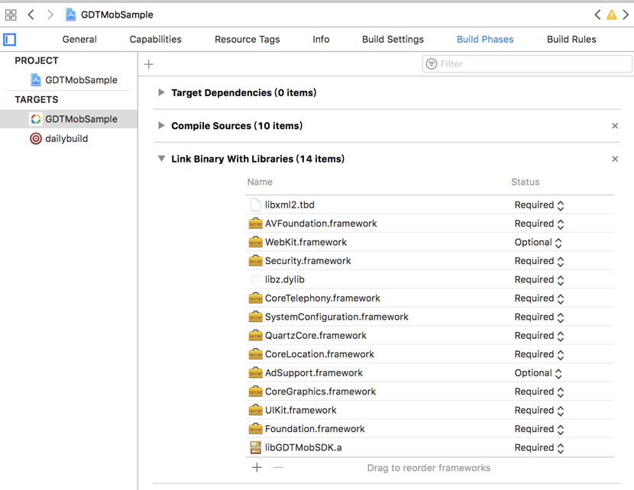
Task: Open the Capabilities tab
Action: (155, 40)
